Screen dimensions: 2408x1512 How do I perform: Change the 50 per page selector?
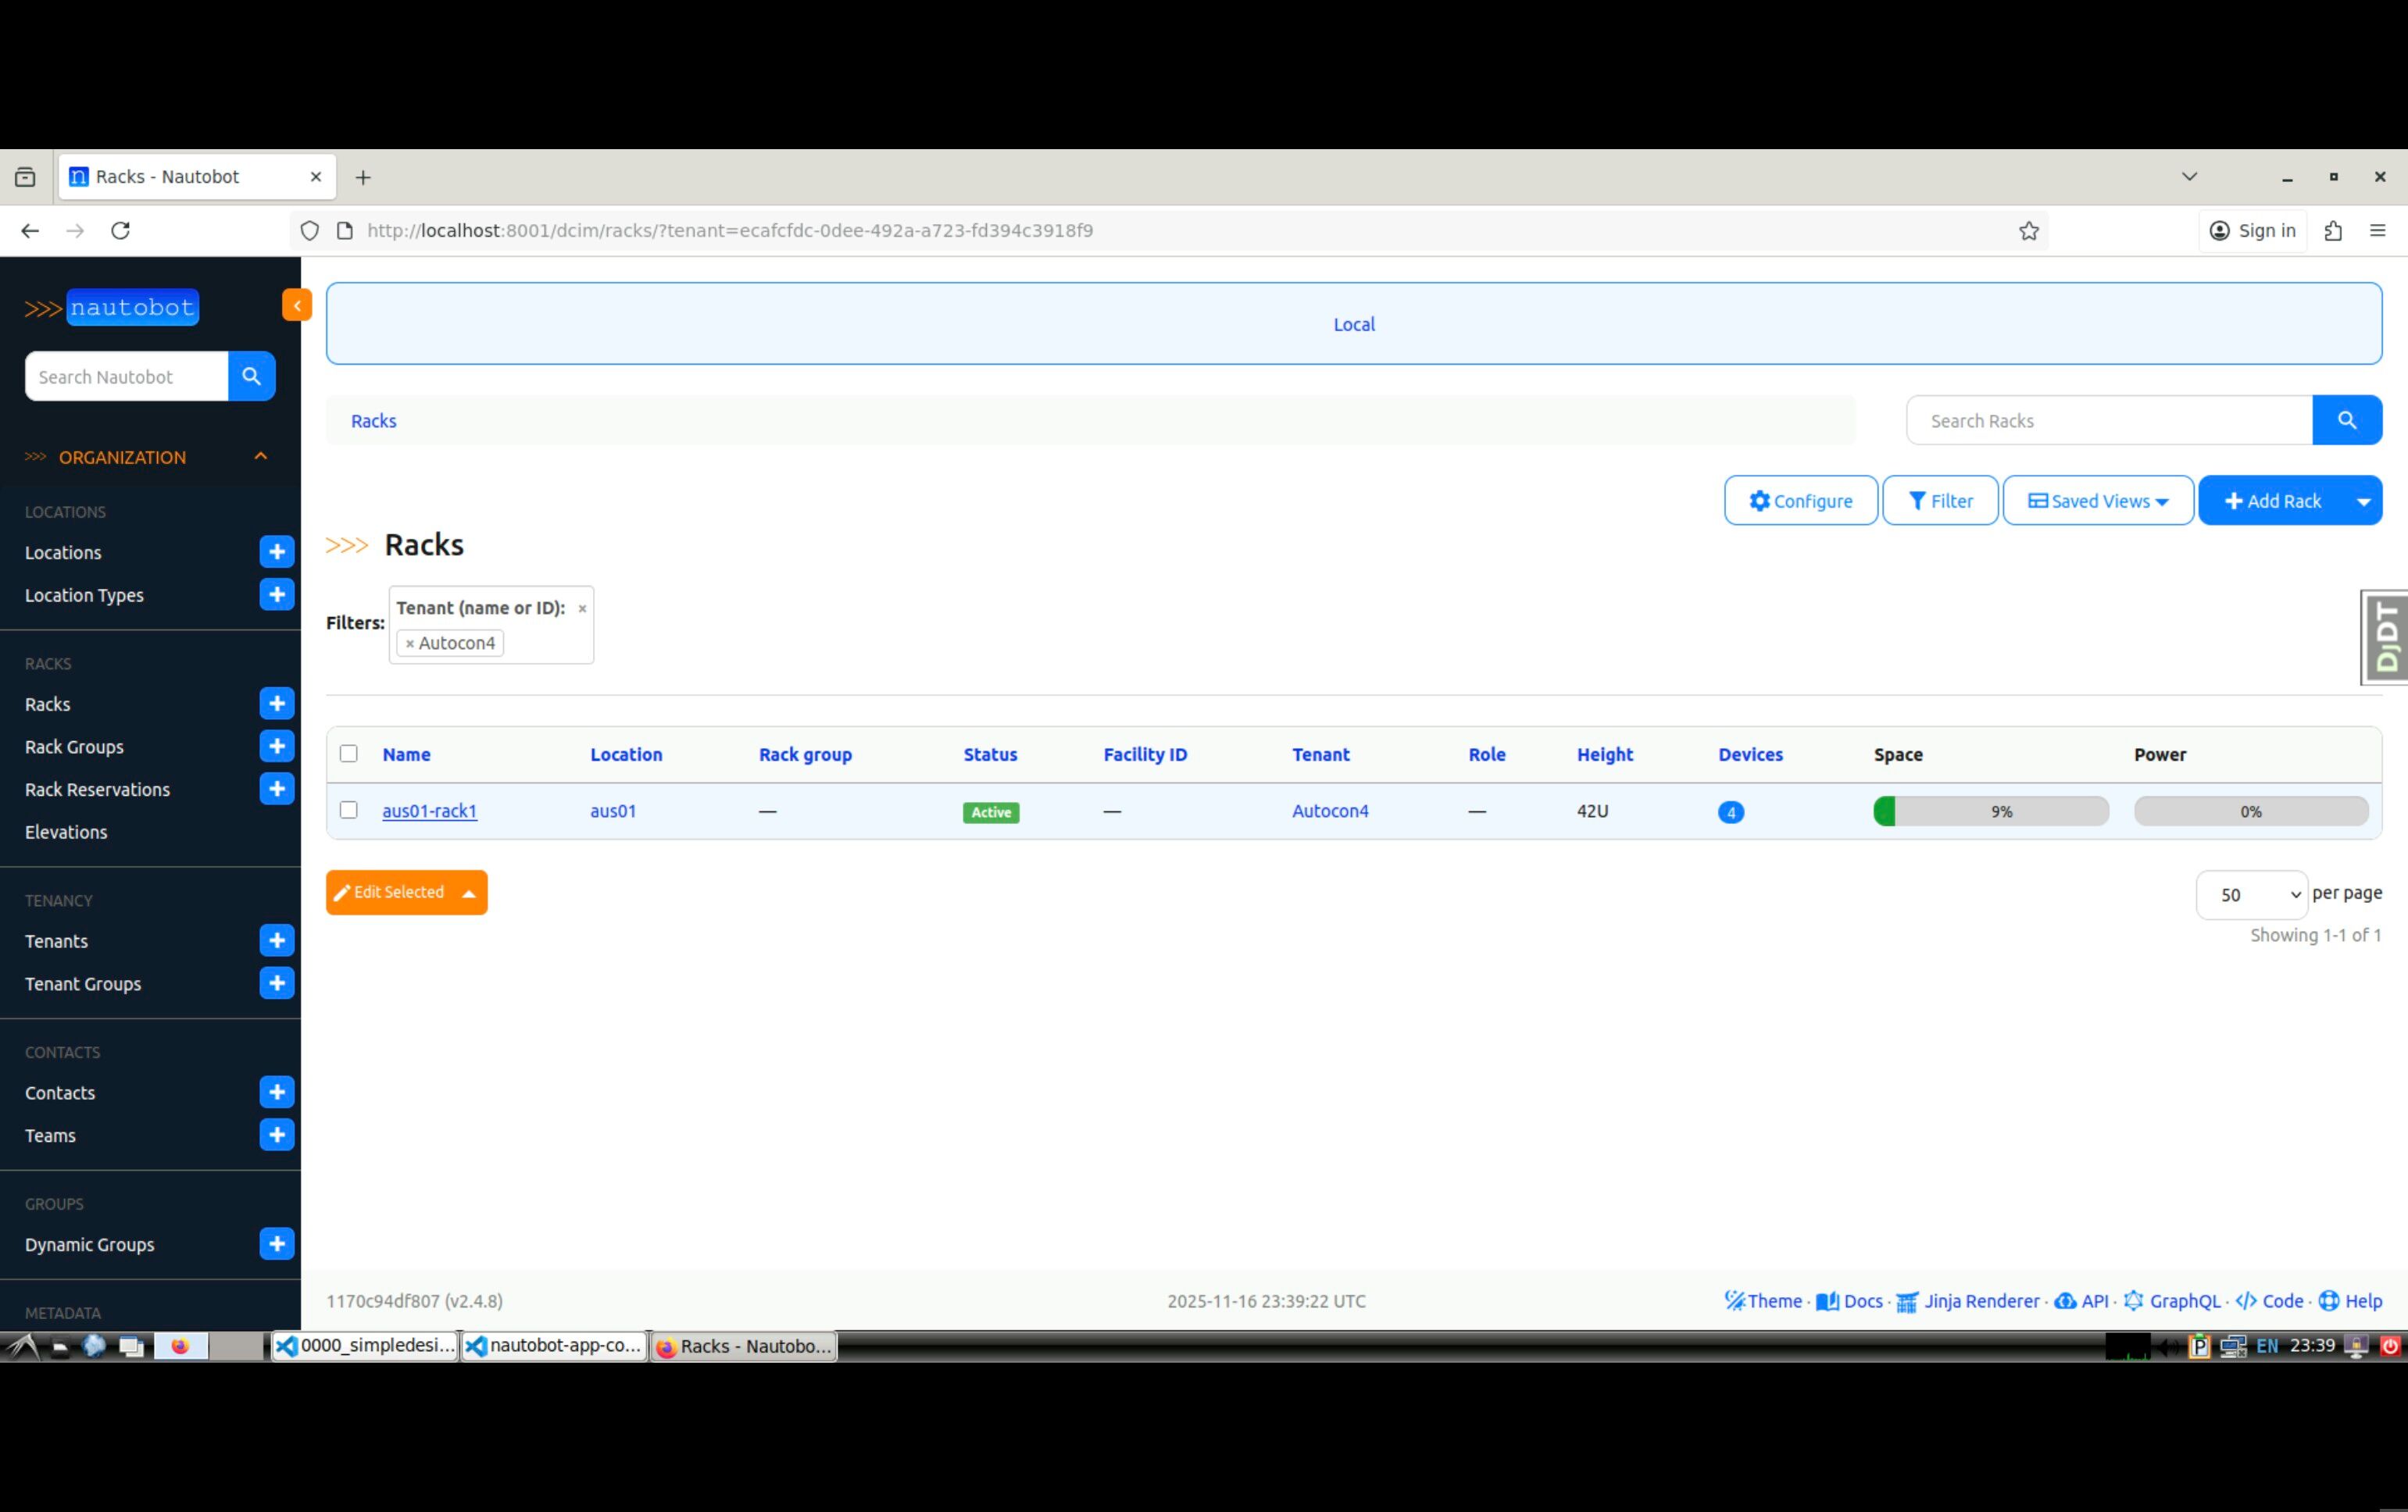(2250, 894)
